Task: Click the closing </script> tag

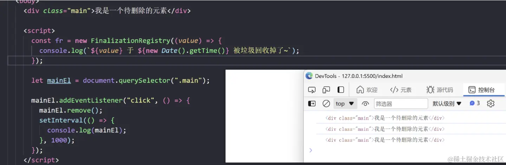Action: [x=41, y=160]
